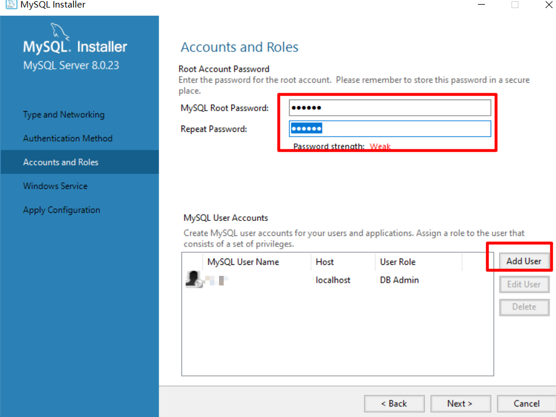Click the 'MySQL User Accounts' section label
The width and height of the screenshot is (556, 417).
coord(225,218)
